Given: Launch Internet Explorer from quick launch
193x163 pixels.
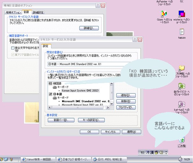Looking at the screenshot, I should click(6, 159).
